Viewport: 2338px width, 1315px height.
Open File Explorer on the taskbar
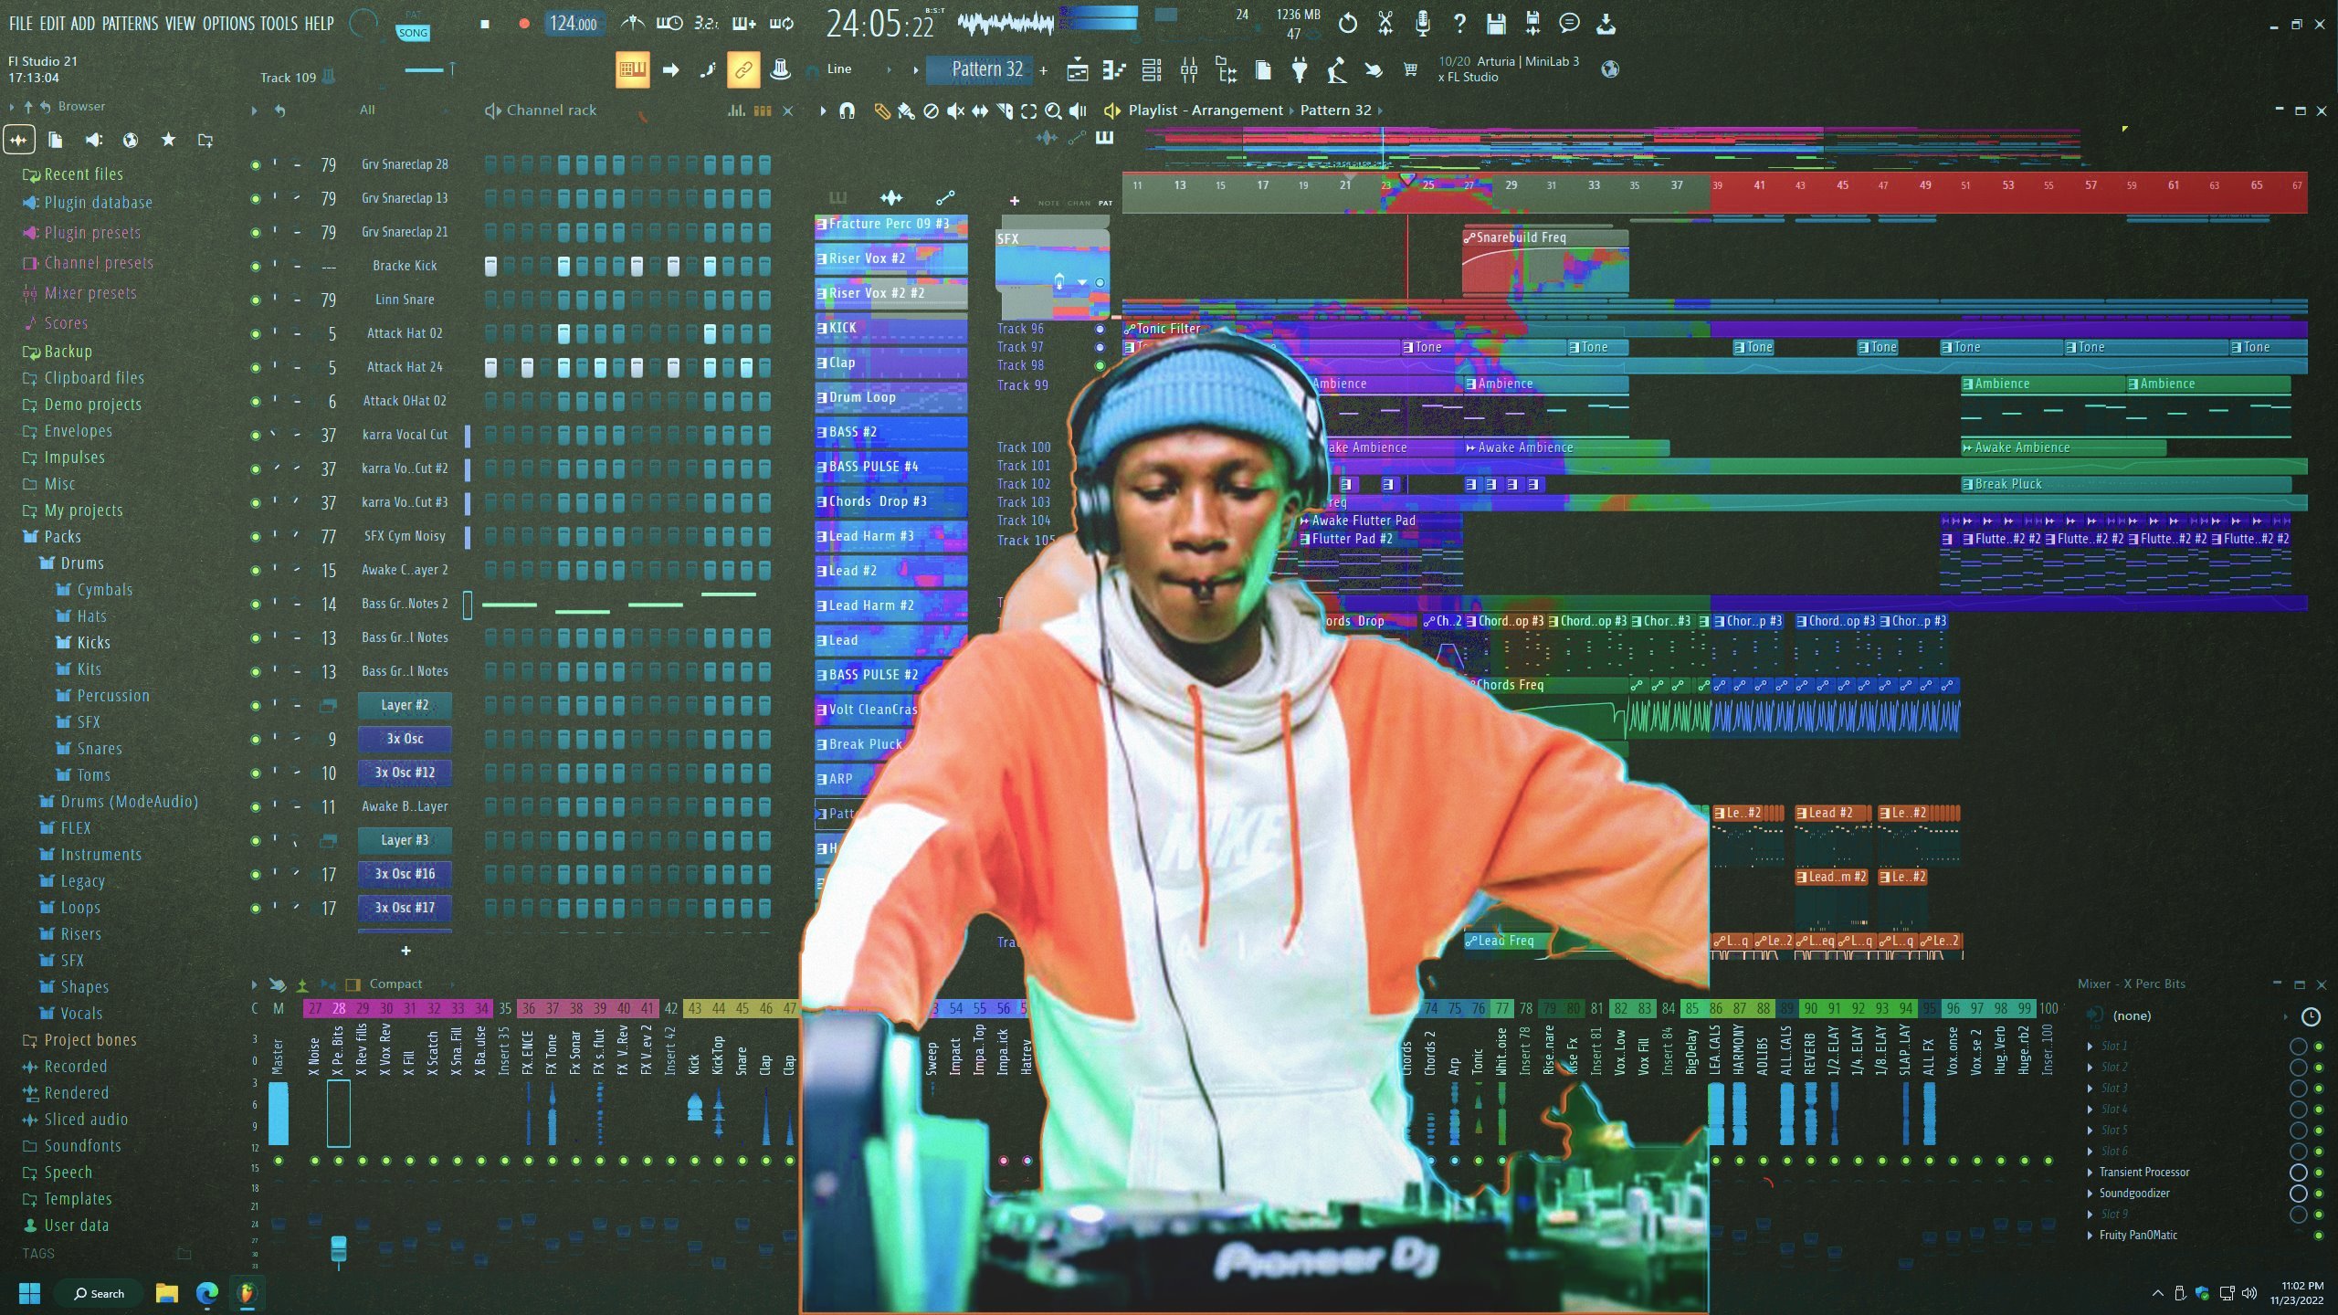(166, 1293)
